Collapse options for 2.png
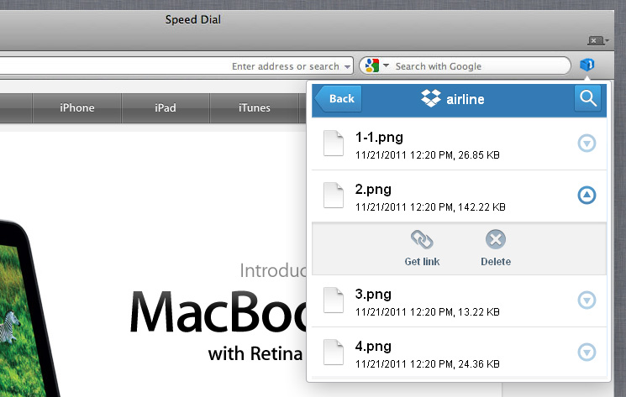 coord(587,195)
